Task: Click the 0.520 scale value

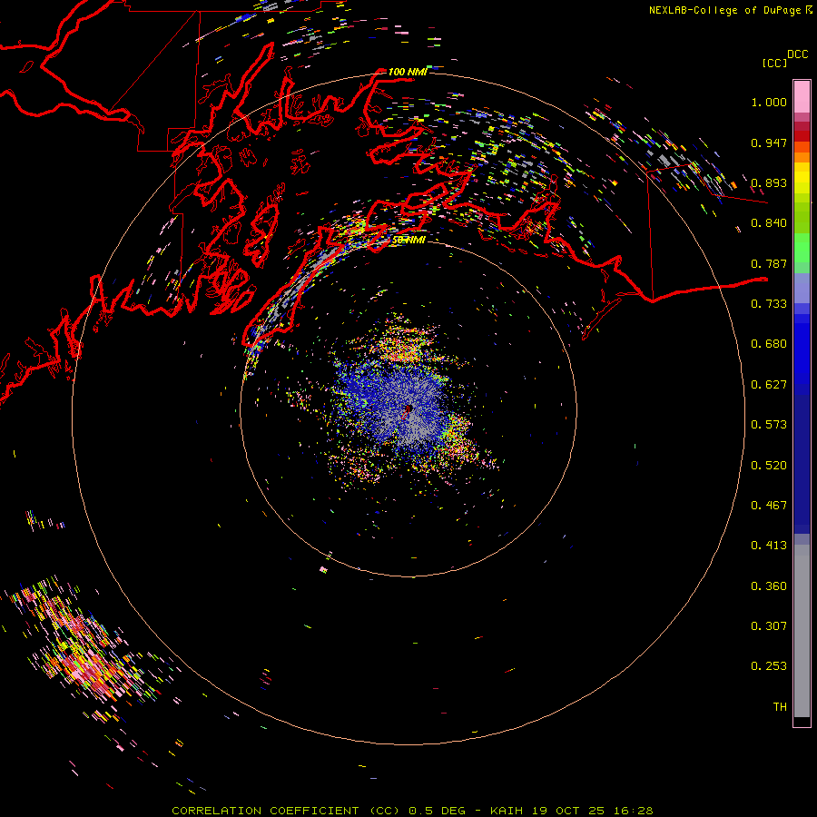Action: (769, 466)
